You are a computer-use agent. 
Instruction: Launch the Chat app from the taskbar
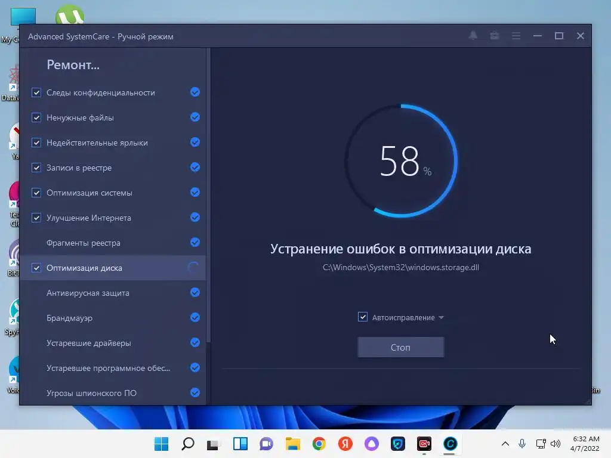click(x=267, y=444)
